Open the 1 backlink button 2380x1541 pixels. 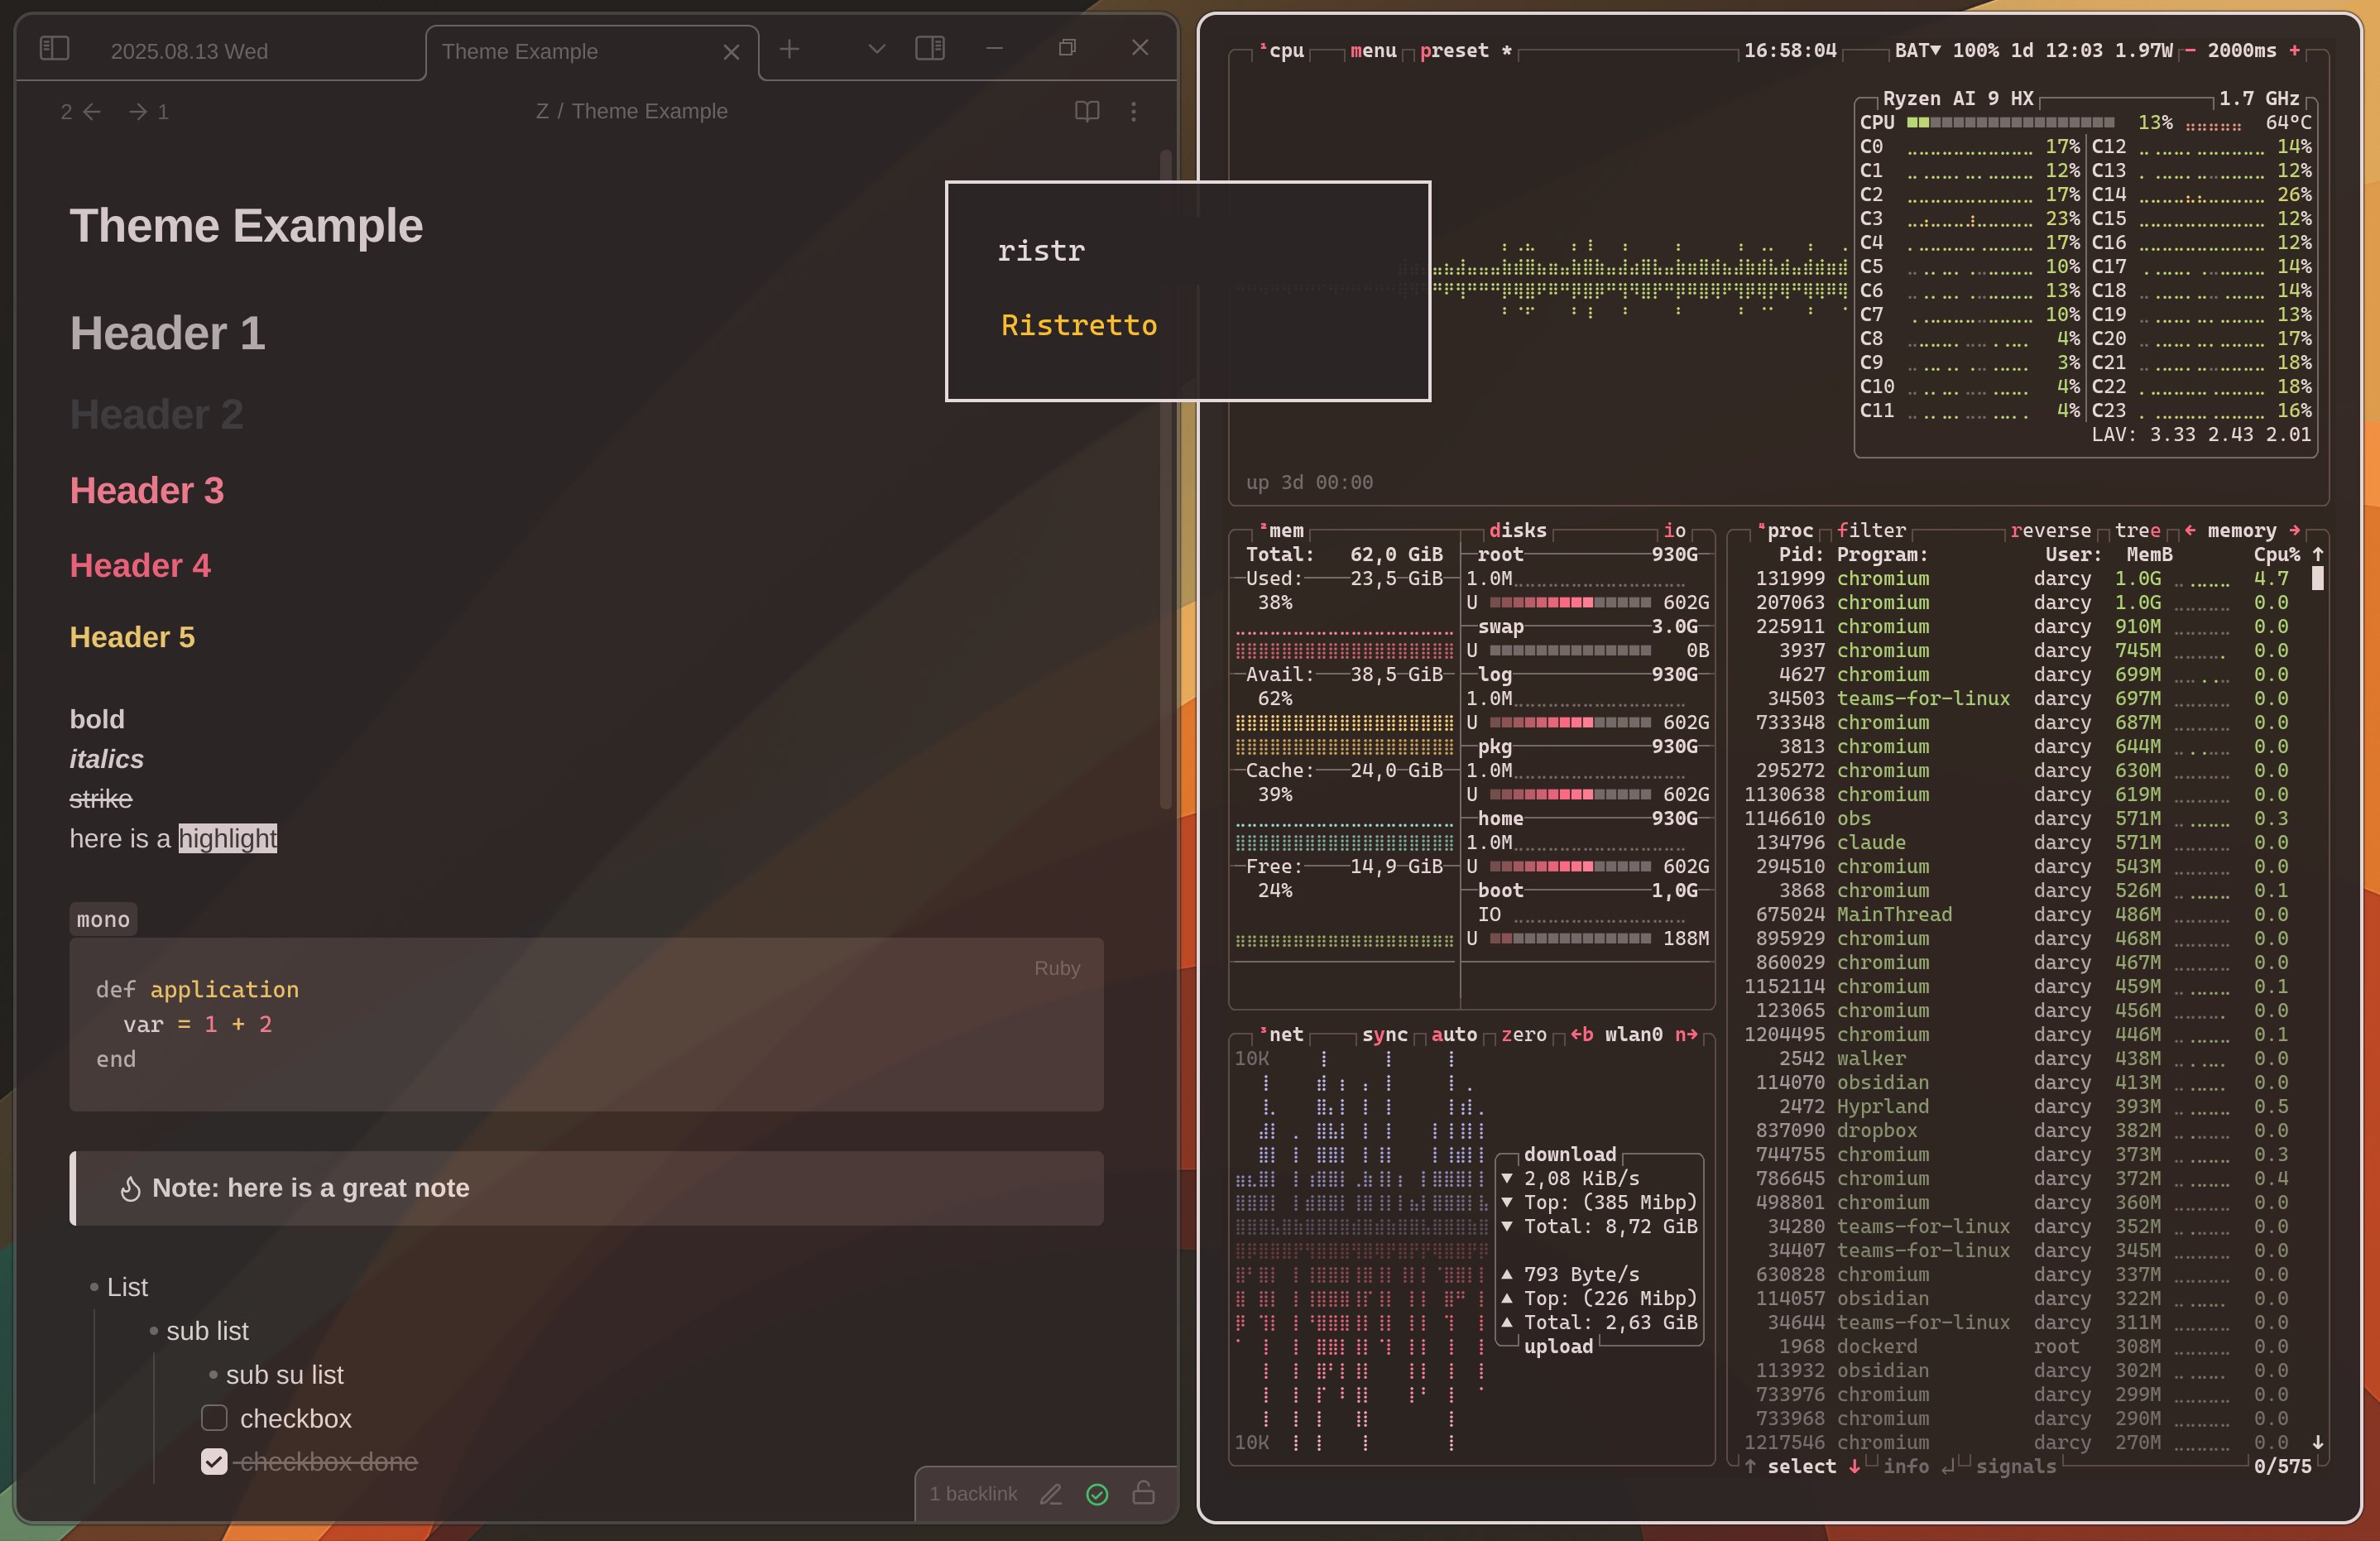point(972,1493)
